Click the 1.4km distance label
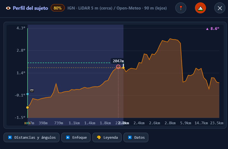 (x=90, y=123)
